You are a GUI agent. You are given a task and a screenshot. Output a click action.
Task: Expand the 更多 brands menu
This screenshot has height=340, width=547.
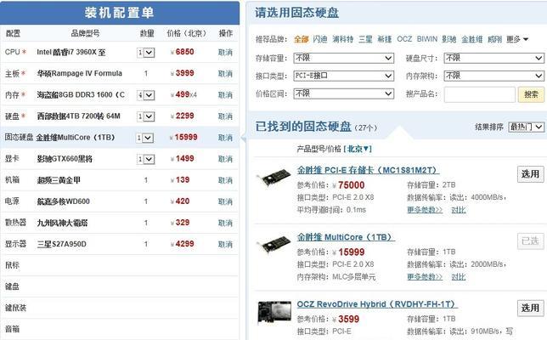(x=517, y=39)
